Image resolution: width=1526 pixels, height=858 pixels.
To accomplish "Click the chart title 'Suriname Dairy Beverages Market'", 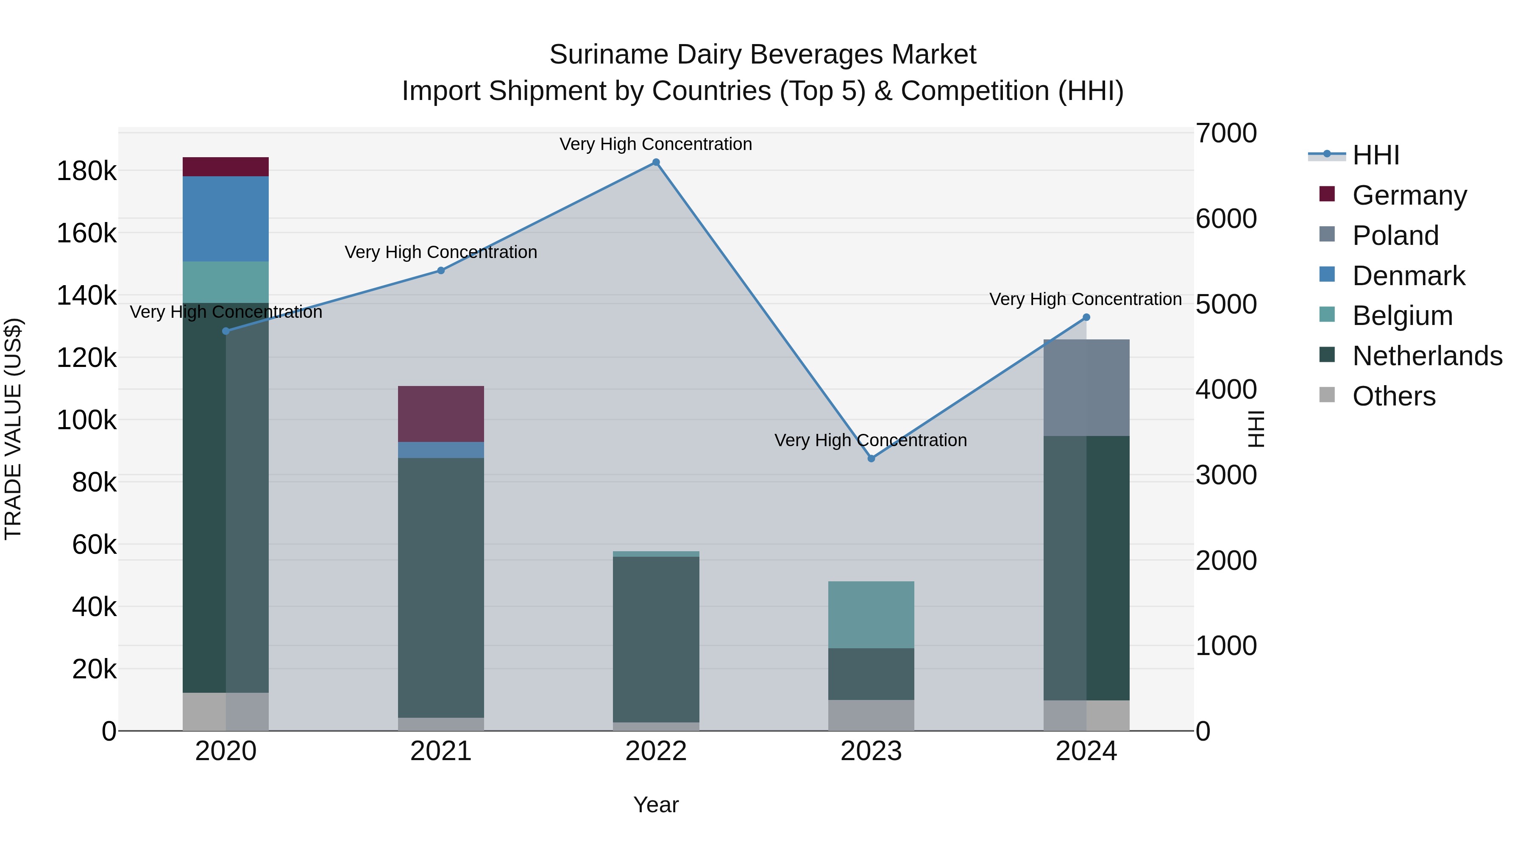I will coord(763,55).
